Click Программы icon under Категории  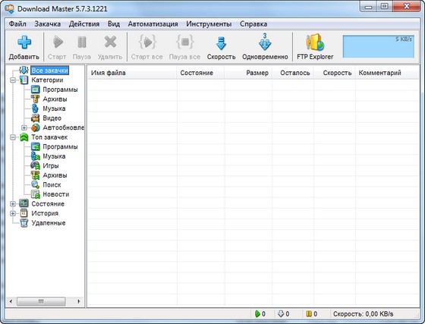[35, 90]
